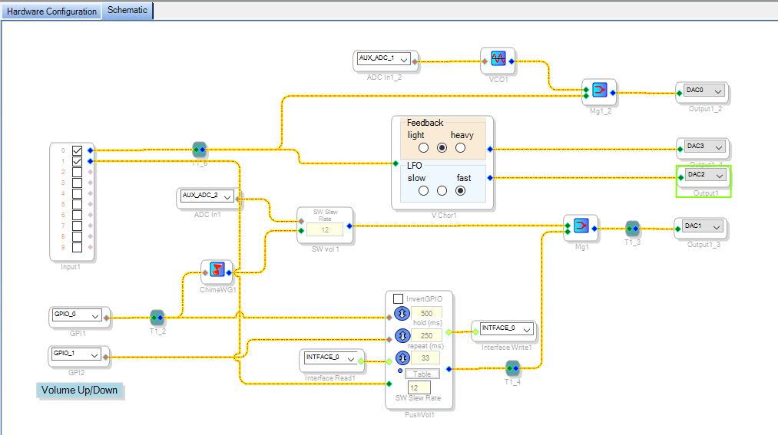This screenshot has height=435, width=778.
Task: Select the slow LFO radio button
Action: point(423,191)
